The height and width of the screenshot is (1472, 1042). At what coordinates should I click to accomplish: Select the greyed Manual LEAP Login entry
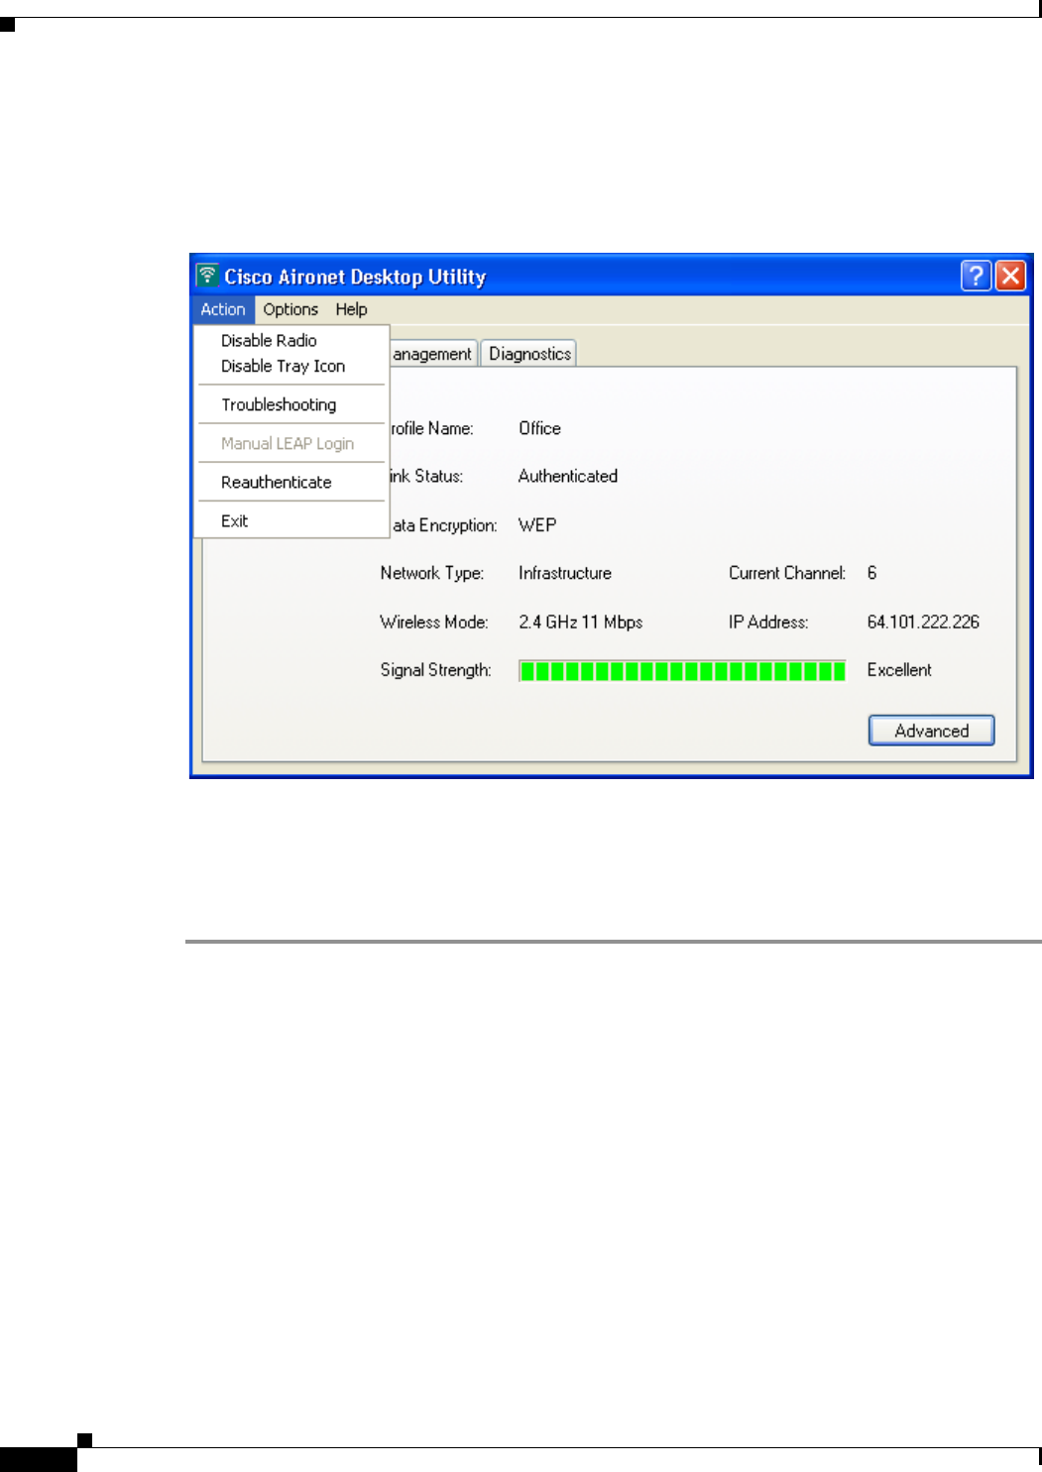(x=290, y=443)
